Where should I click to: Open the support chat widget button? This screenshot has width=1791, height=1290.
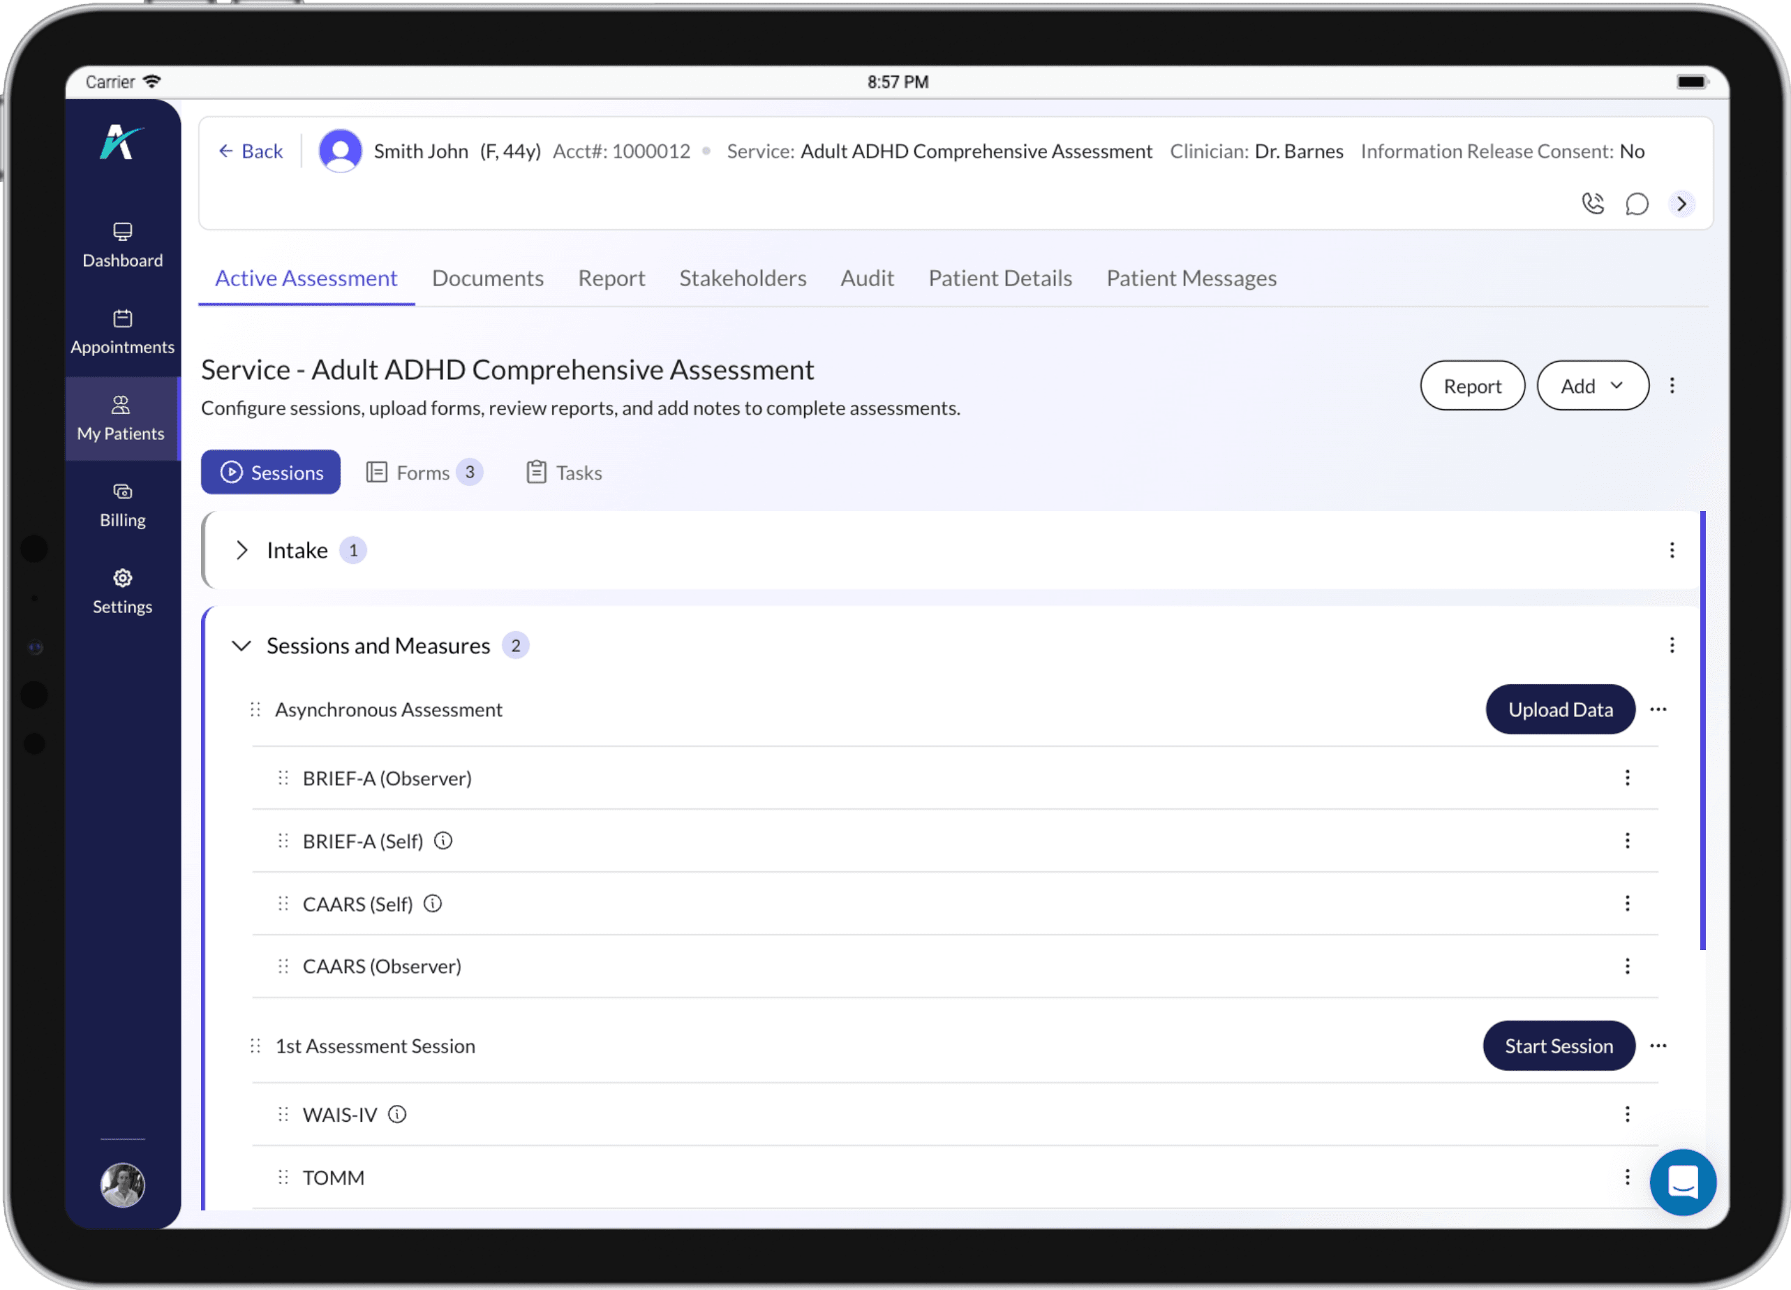[1683, 1182]
